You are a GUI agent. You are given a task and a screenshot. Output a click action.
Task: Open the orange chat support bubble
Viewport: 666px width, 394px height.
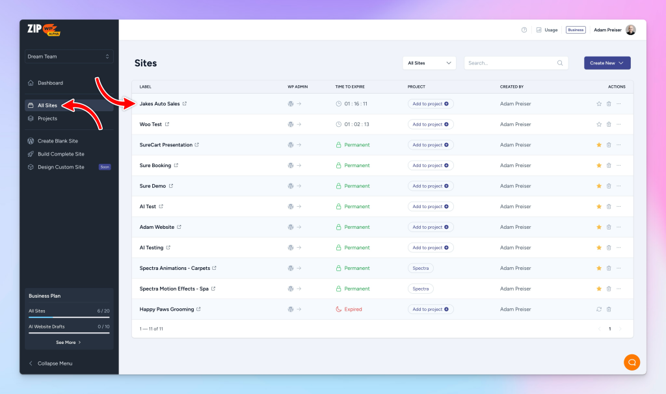click(632, 362)
